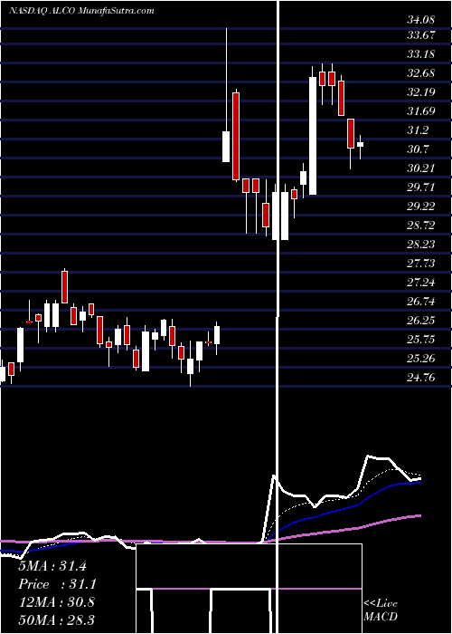Click the tall red candle after the gap up
This screenshot has height=634, width=452.
click(x=236, y=136)
